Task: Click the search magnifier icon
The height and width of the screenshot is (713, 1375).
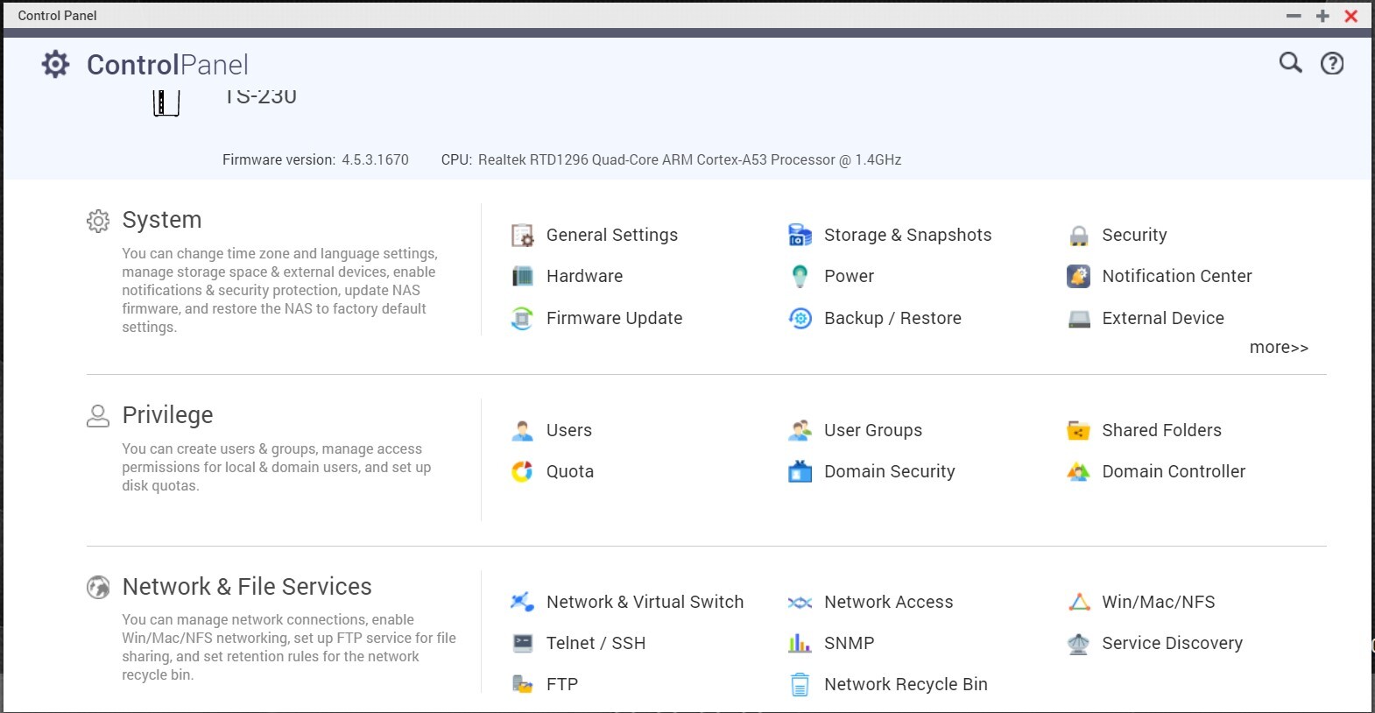Action: coord(1291,63)
